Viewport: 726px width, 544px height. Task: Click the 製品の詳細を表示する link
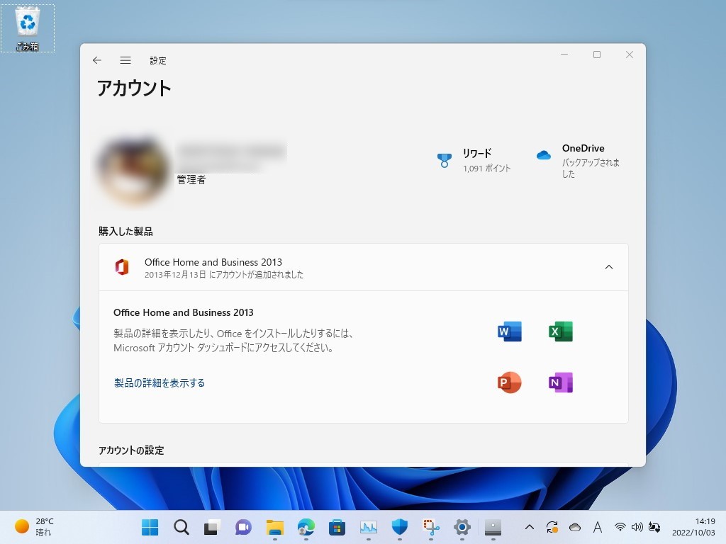click(x=159, y=382)
